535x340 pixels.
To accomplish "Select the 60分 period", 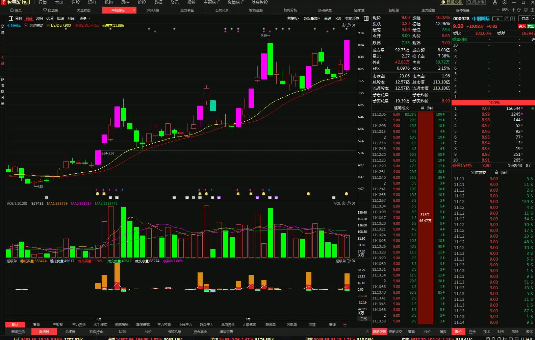I will tap(50, 18).
